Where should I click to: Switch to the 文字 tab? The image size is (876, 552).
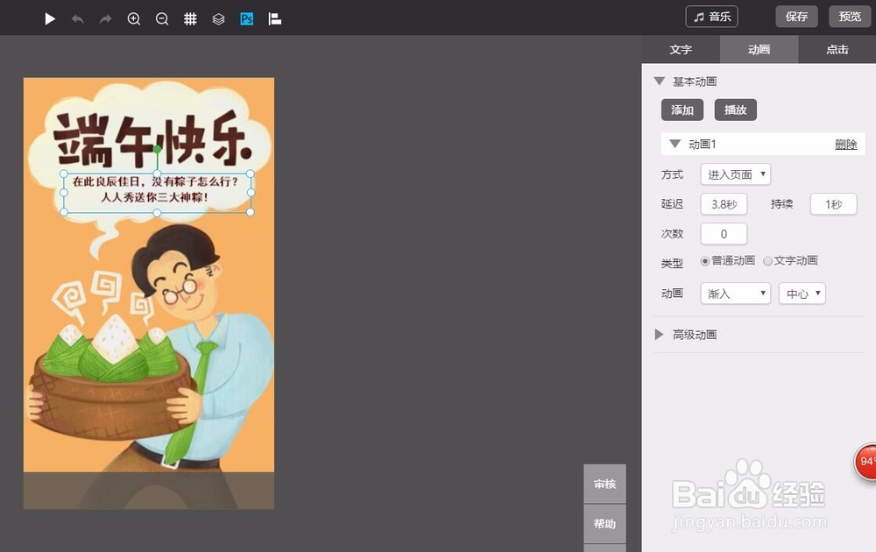(681, 50)
